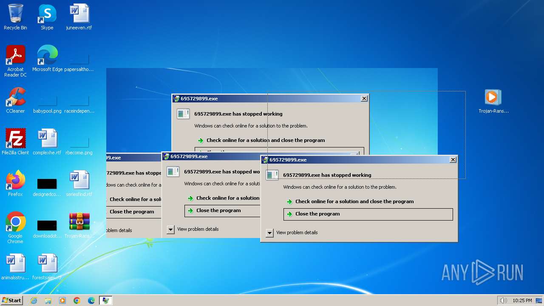Viewport: 544px width, 306px height.
Task: Open the CCleaner desktop shortcut
Action: point(15,100)
